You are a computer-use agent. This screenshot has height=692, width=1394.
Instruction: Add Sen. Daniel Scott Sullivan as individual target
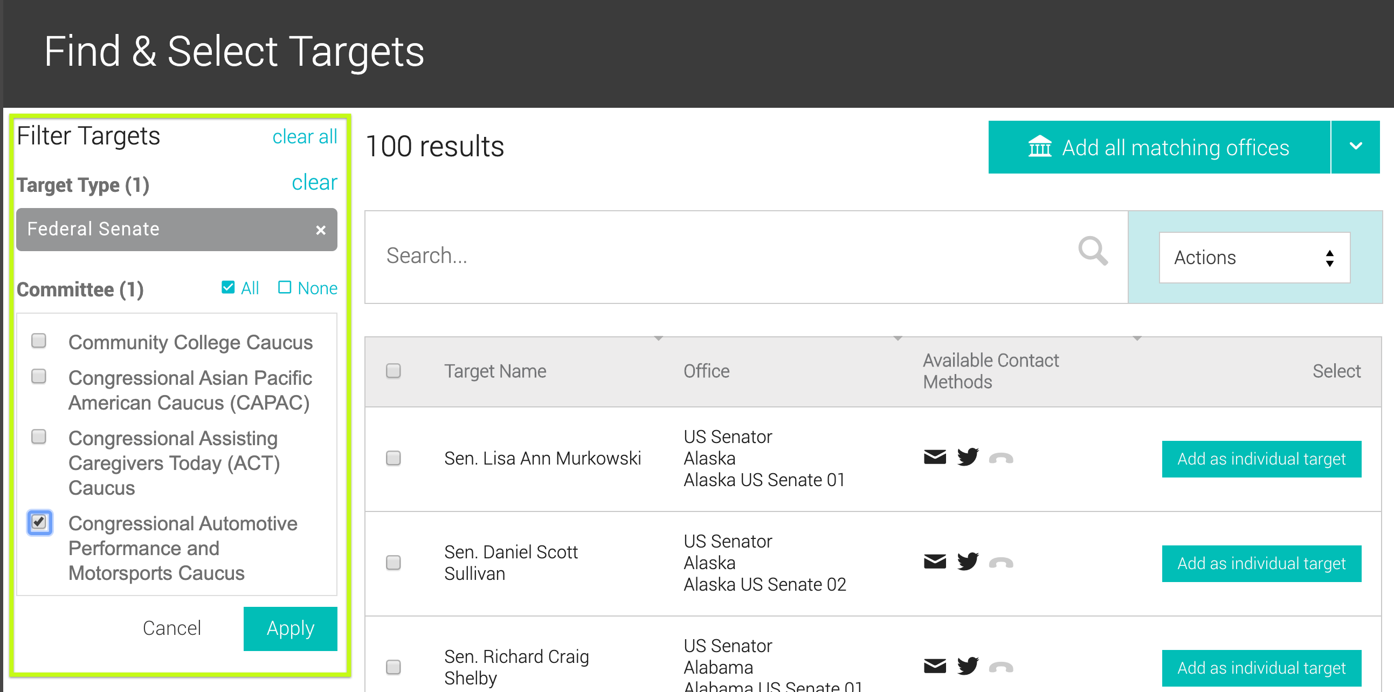[1261, 563]
